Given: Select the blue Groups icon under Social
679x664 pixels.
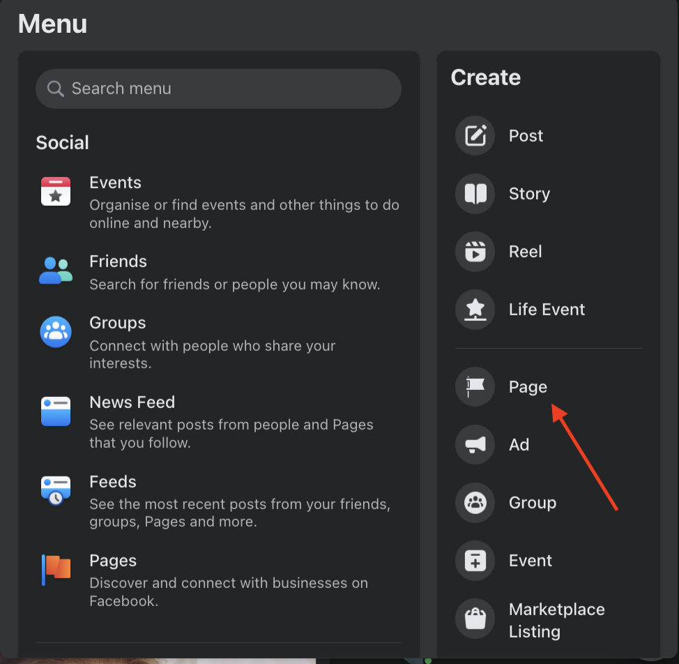Looking at the screenshot, I should coord(56,332).
